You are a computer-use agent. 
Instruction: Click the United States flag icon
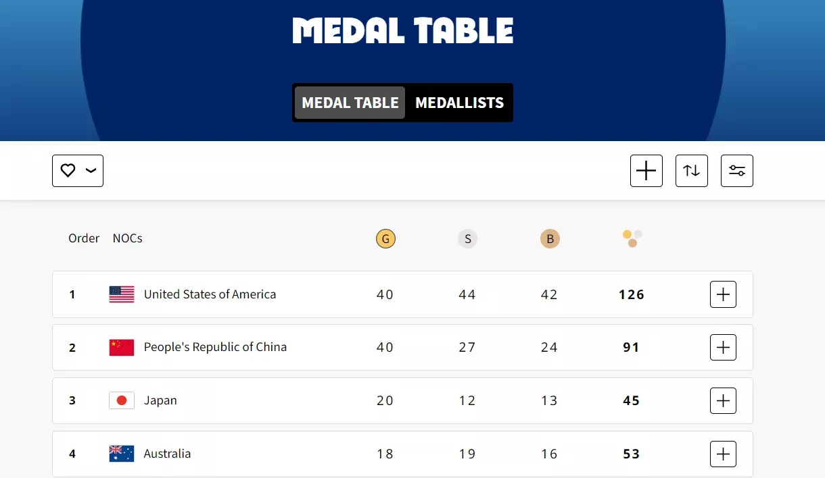pyautogui.click(x=122, y=294)
